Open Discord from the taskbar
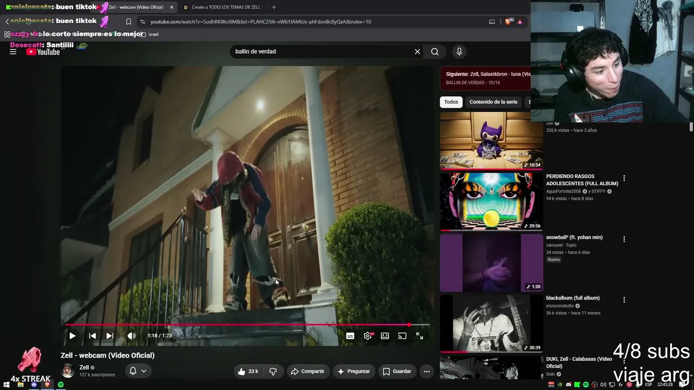 tap(34, 385)
